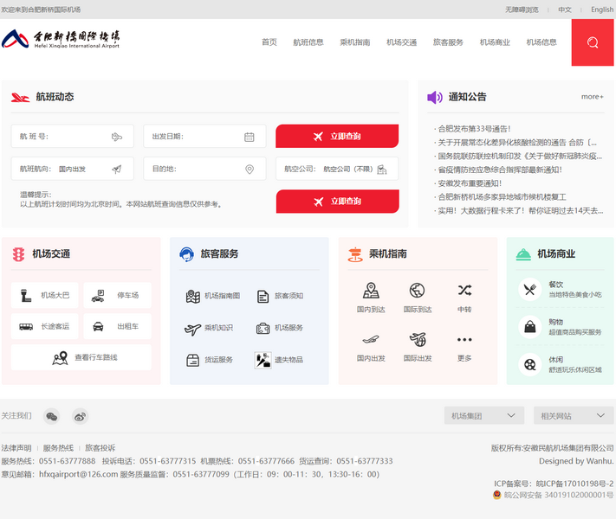Click the first 立即查询 search button

coord(337,137)
